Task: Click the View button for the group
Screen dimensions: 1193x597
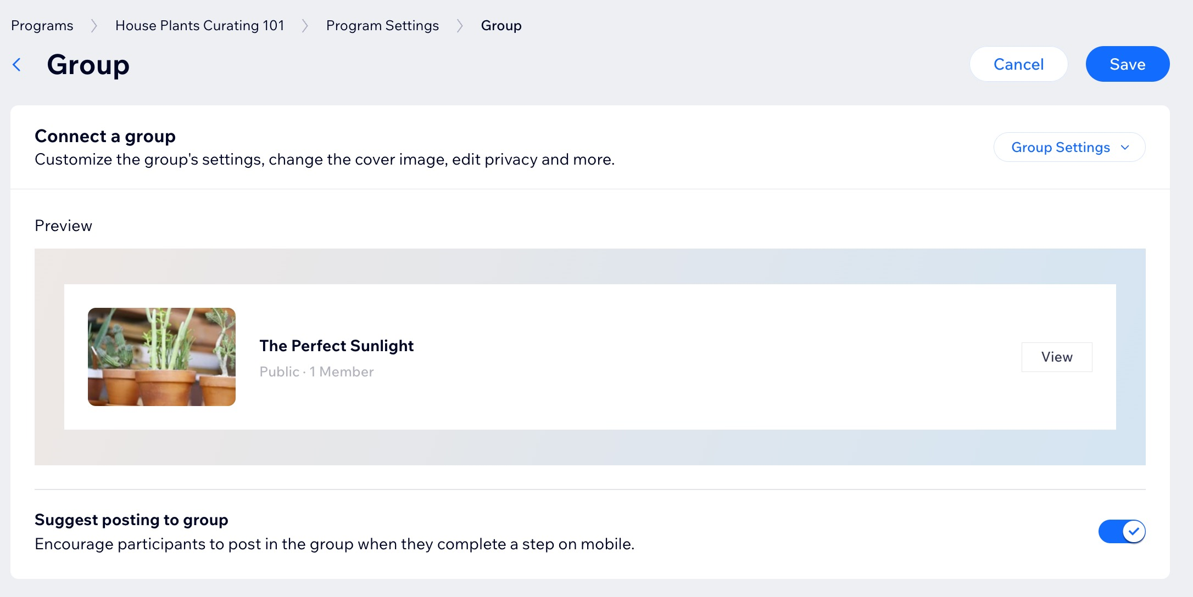Action: pos(1056,357)
